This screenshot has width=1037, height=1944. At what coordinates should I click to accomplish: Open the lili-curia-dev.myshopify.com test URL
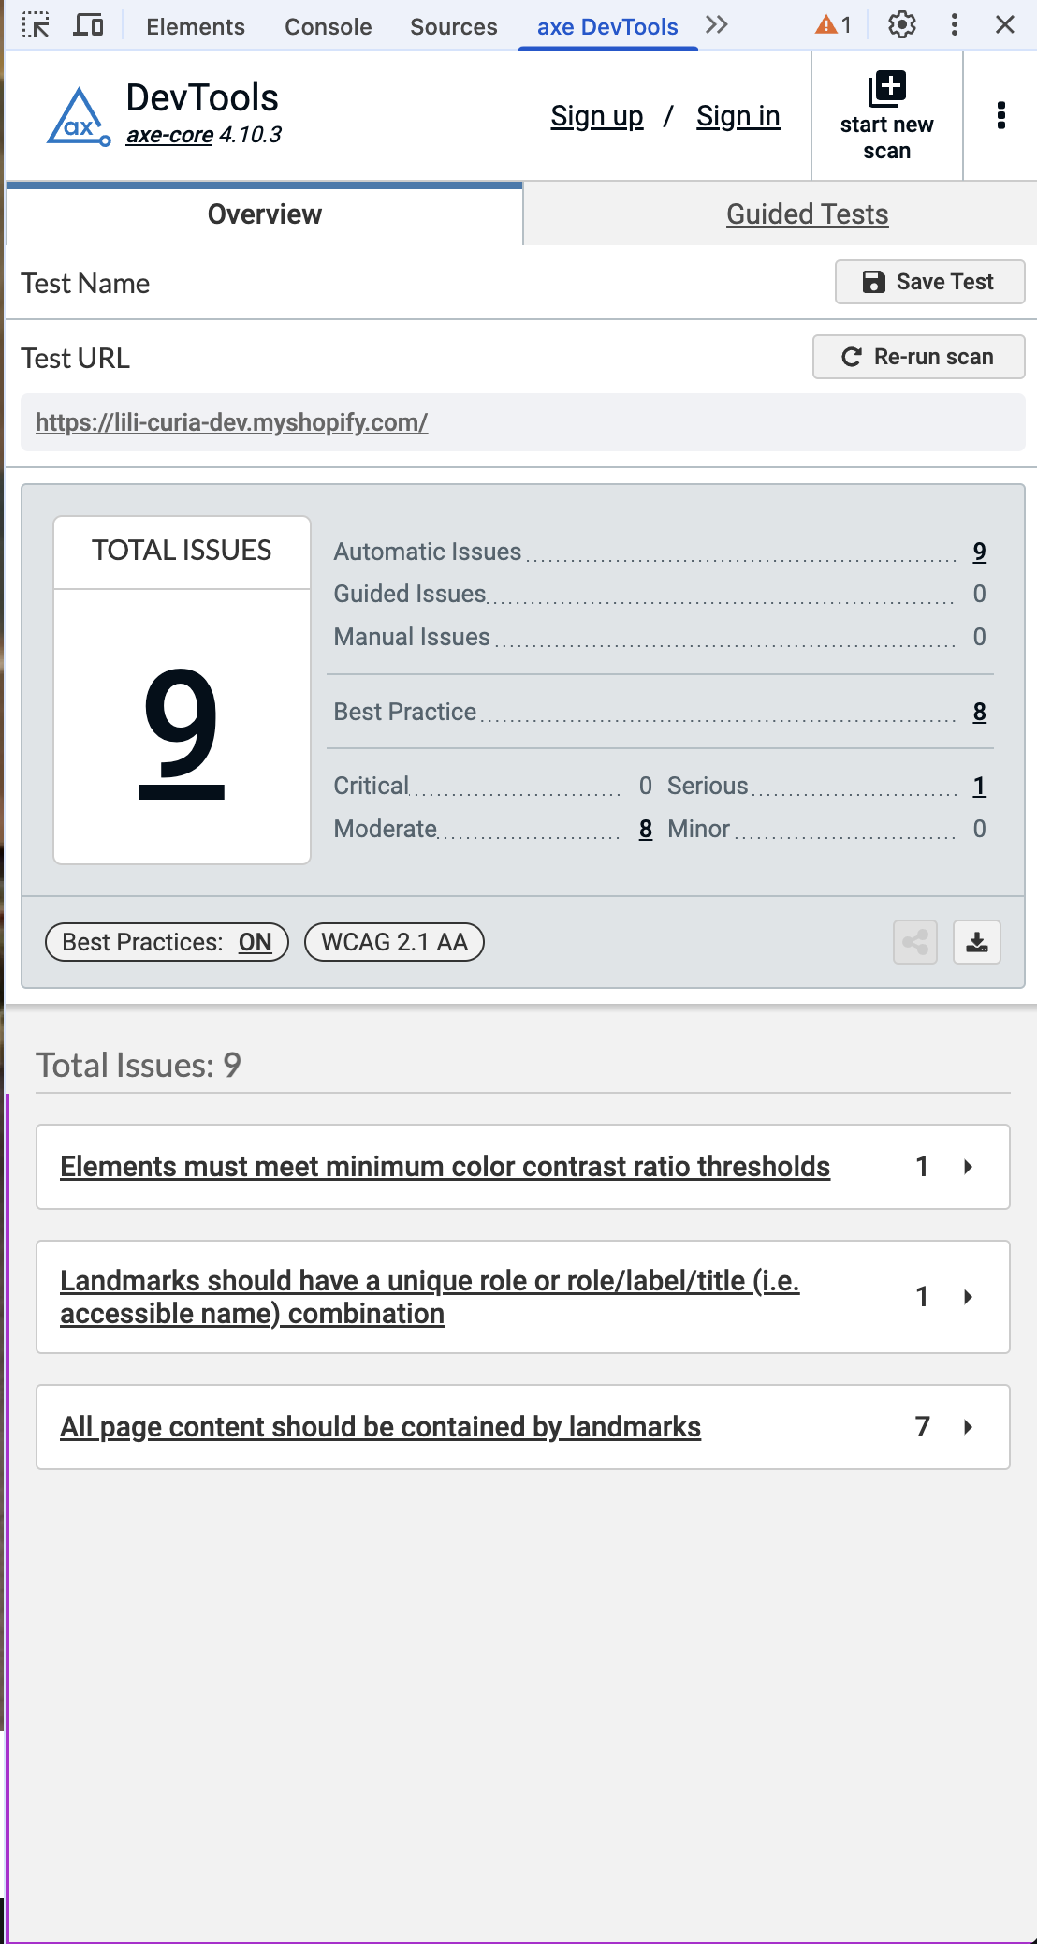pyautogui.click(x=231, y=422)
